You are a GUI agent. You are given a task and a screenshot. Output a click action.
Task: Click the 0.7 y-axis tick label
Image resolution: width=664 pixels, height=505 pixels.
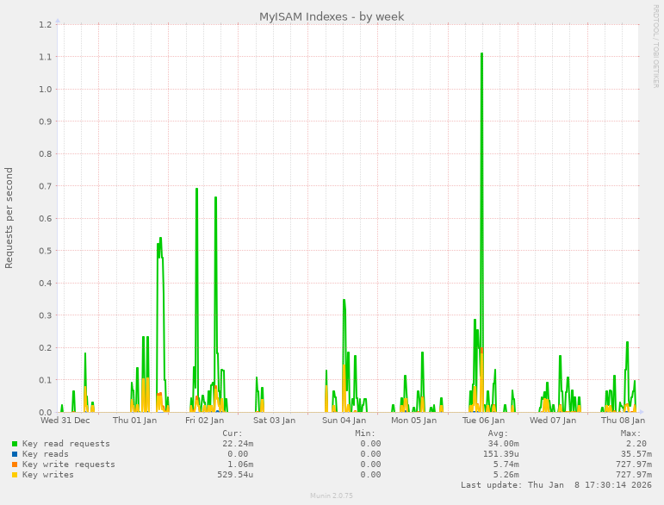45,186
